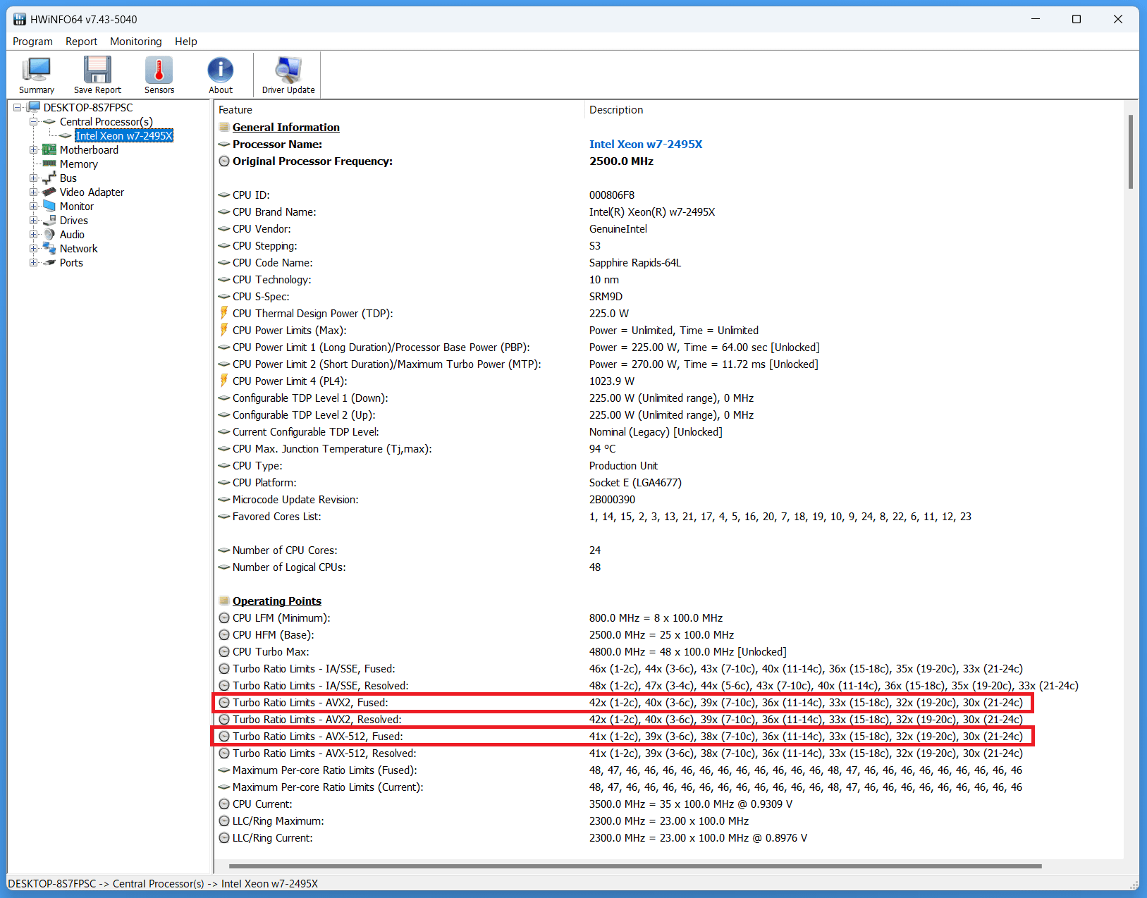Click the Motherboard tree icon
1147x898 pixels.
[x=49, y=149]
